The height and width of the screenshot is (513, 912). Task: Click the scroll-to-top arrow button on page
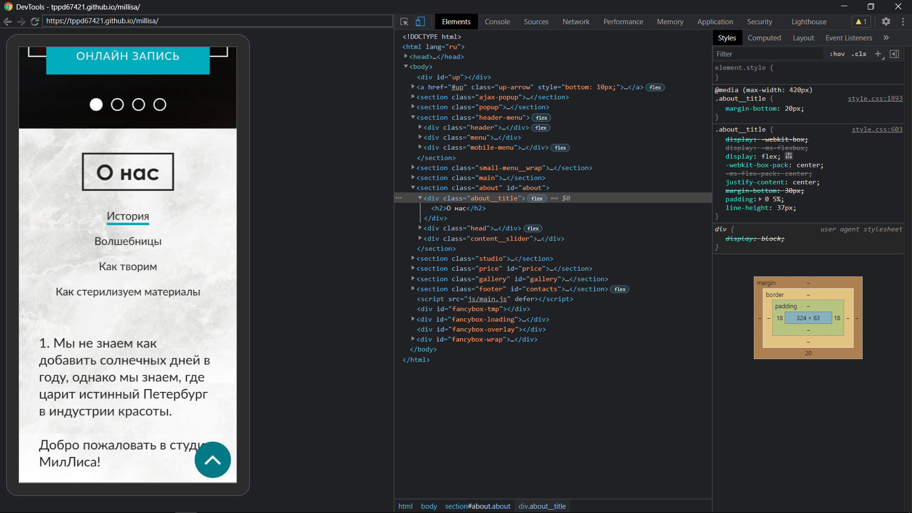(212, 460)
